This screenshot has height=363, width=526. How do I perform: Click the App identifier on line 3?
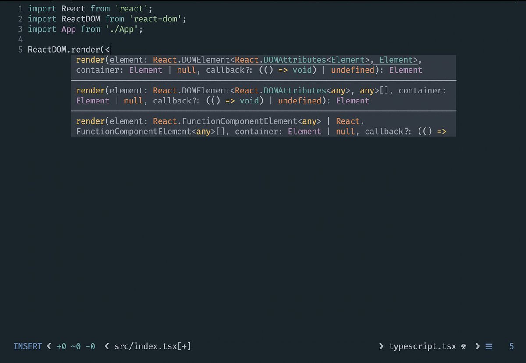coord(68,29)
